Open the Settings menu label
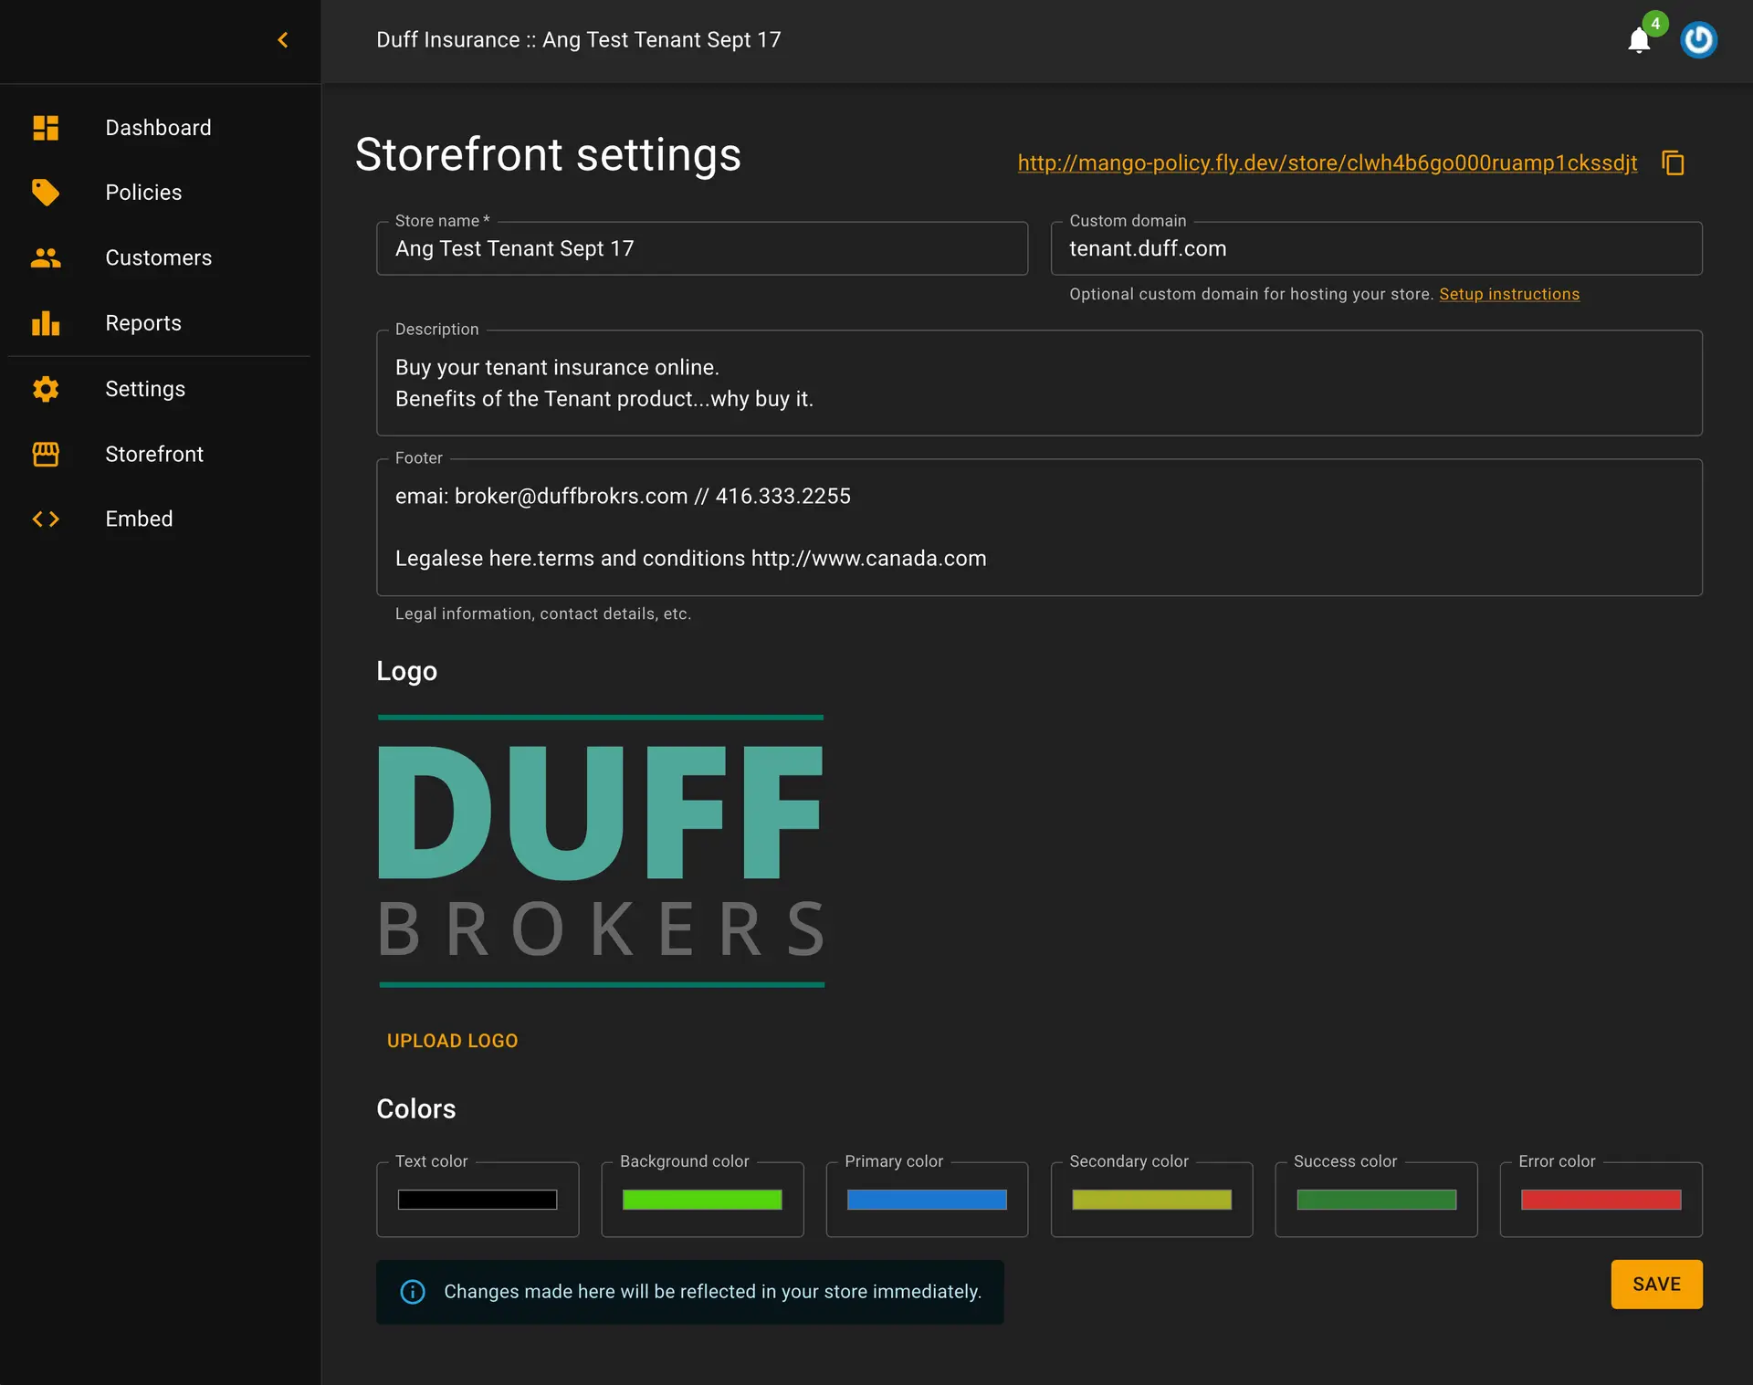 (x=145, y=389)
